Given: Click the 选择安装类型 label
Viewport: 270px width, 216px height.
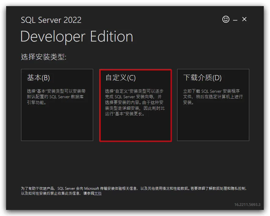Looking at the screenshot, I should click(43, 57).
